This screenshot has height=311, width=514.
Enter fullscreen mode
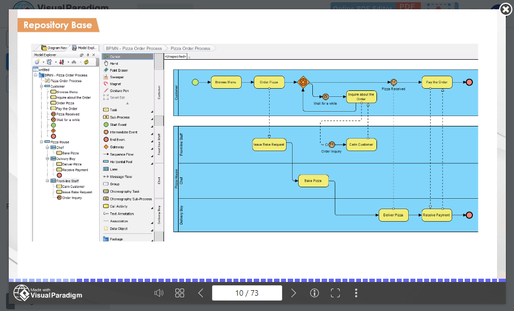click(335, 293)
